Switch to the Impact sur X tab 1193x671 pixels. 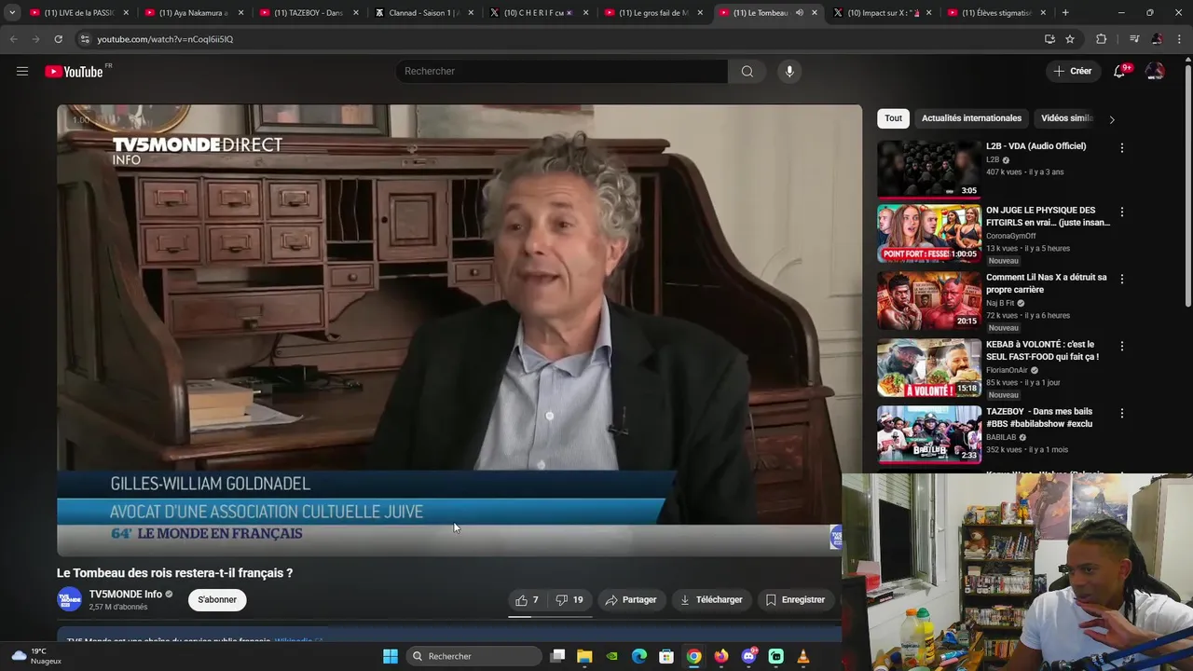pyautogui.click(x=883, y=13)
